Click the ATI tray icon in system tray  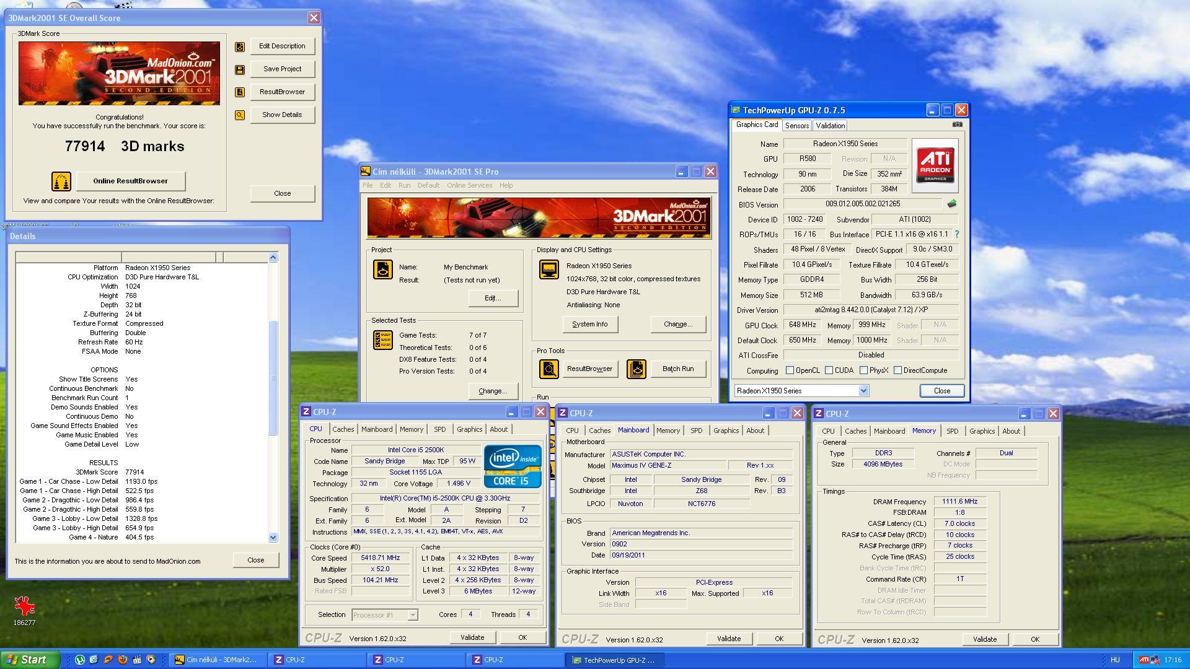(x=1144, y=660)
